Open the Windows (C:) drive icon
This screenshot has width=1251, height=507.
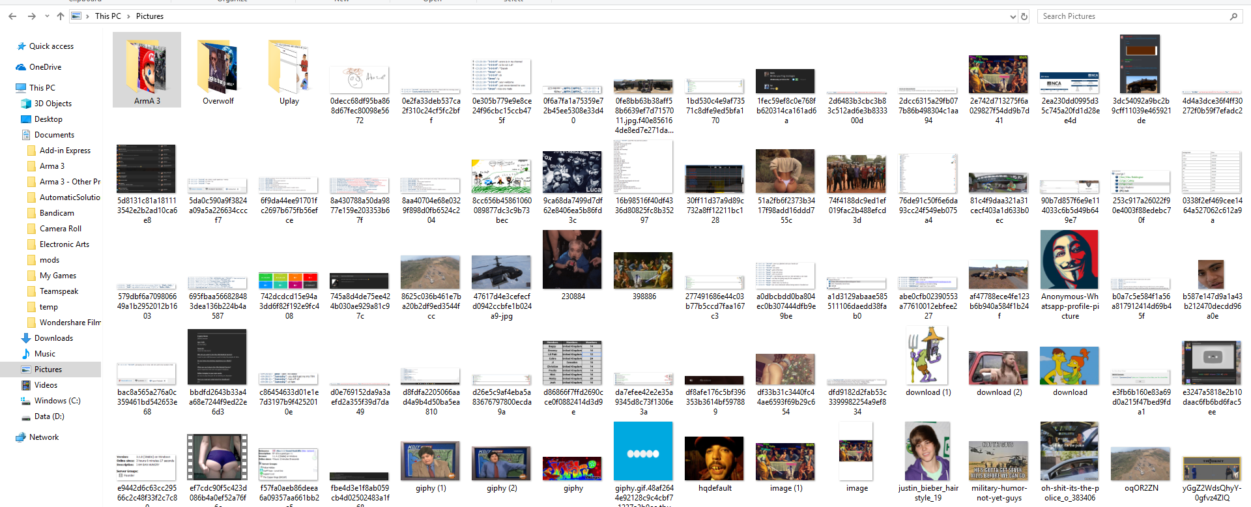point(26,401)
